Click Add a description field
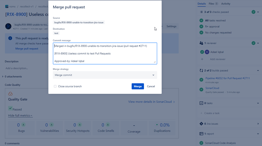The width and height of the screenshot is (262, 146). pyautogui.click(x=17, y=68)
